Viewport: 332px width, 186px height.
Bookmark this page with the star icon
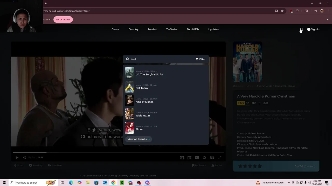tap(282, 11)
